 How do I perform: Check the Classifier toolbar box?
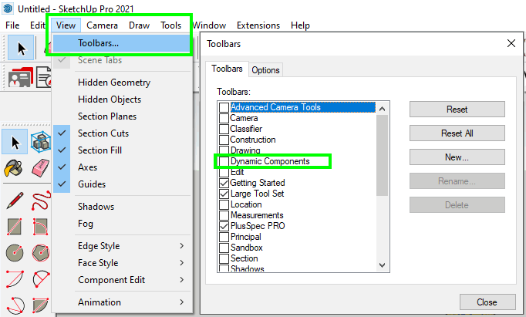(x=224, y=129)
